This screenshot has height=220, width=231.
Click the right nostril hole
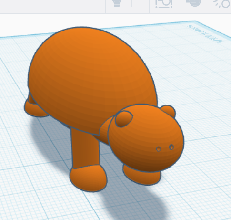pyautogui.click(x=171, y=147)
